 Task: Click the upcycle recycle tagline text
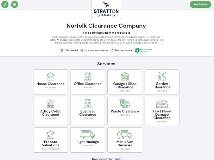pos(106,33)
